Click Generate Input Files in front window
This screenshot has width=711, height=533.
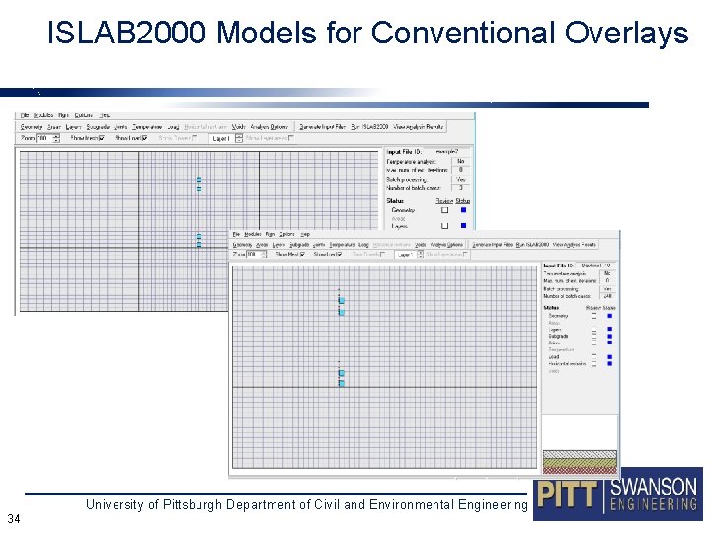[x=493, y=245]
